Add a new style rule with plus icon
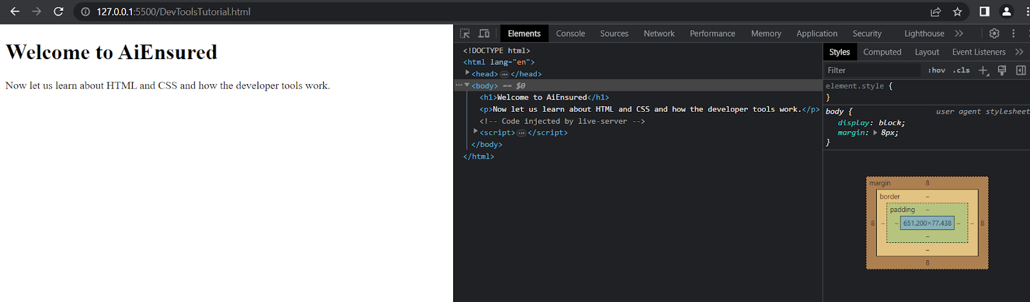The width and height of the screenshot is (1030, 302). (x=984, y=71)
